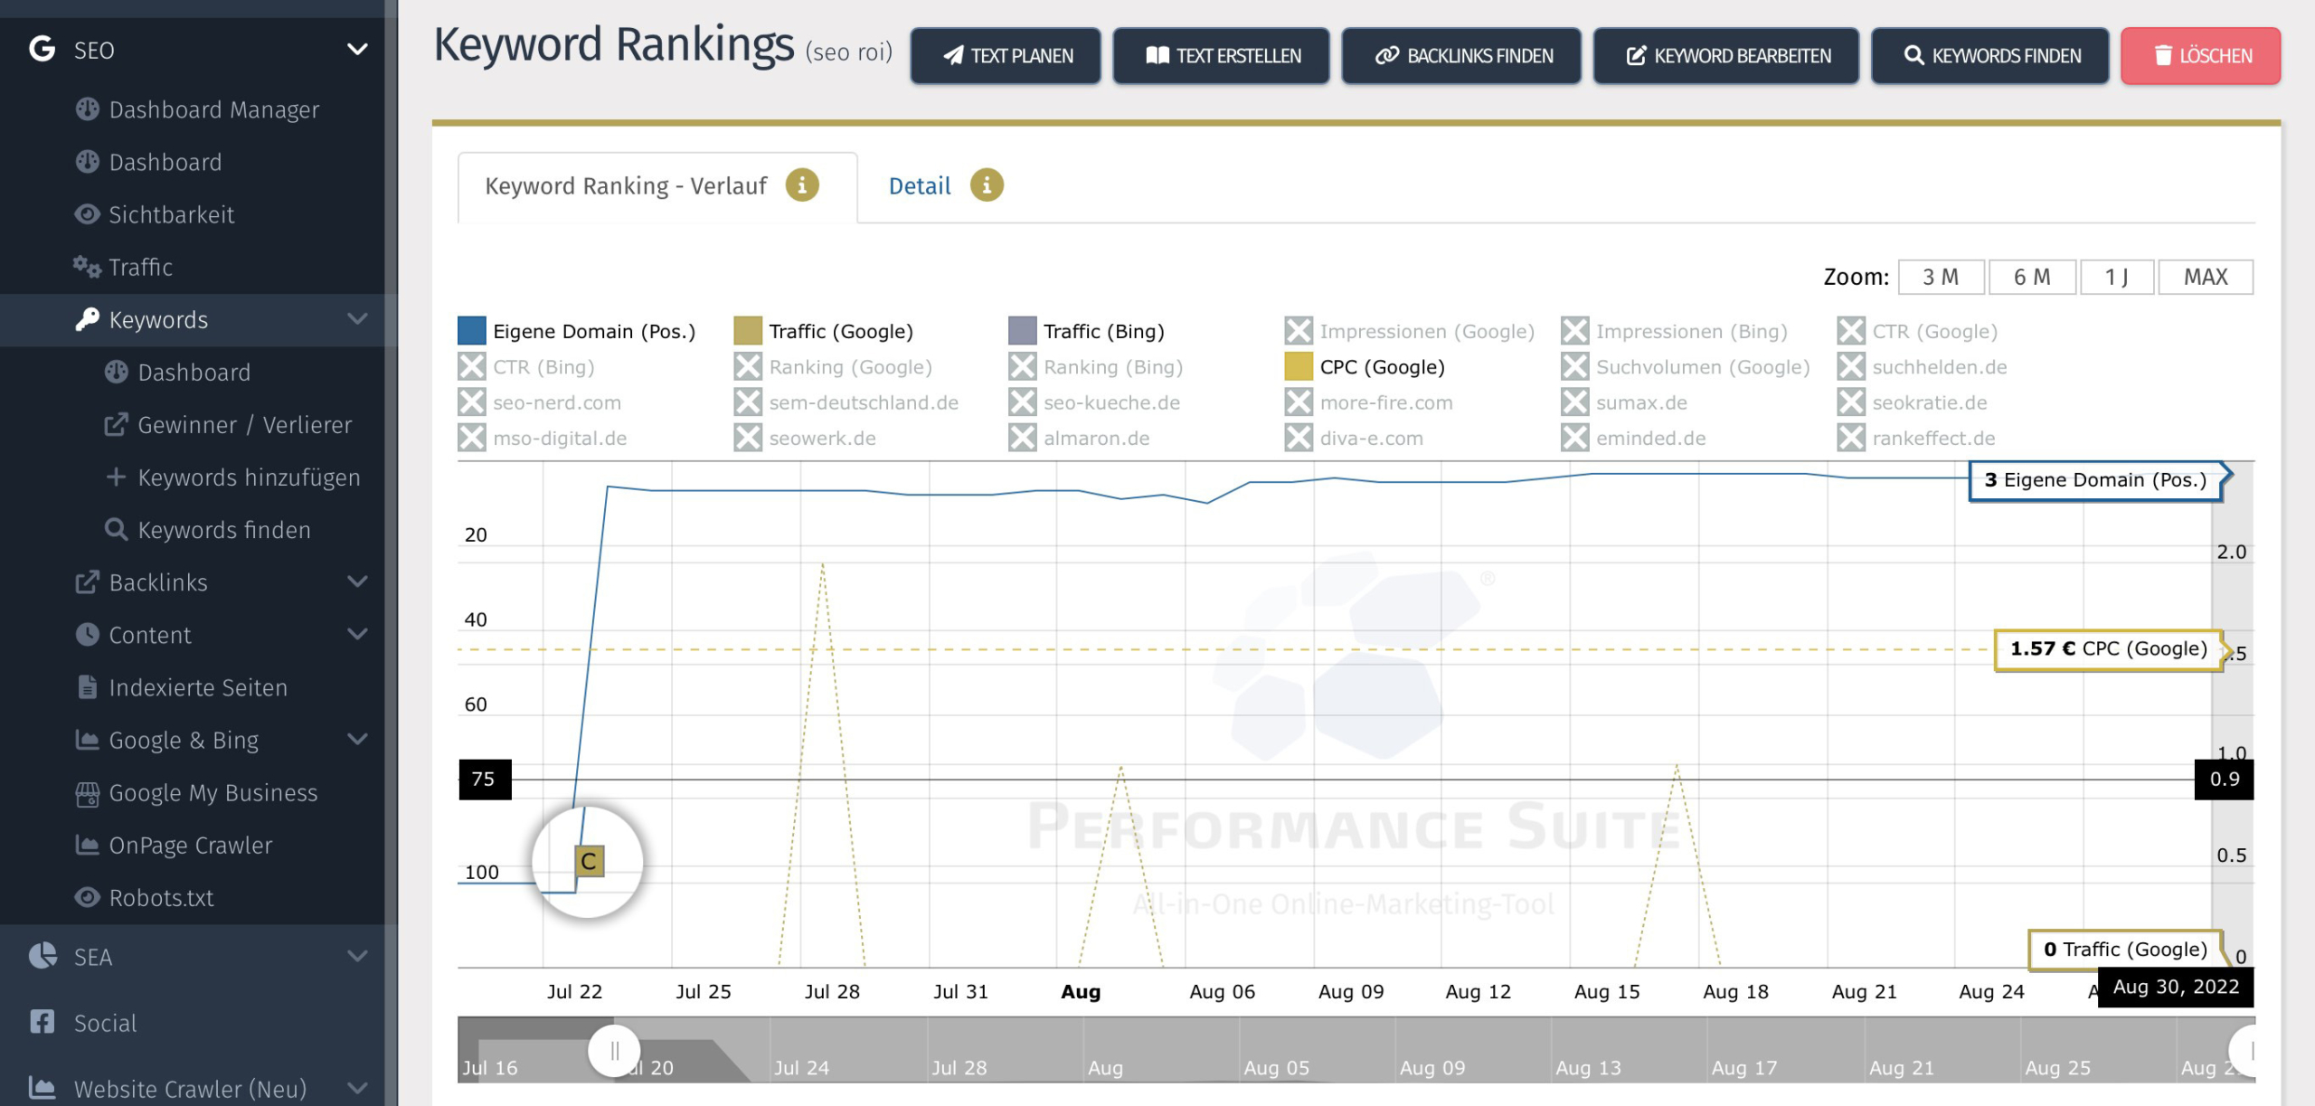Image resolution: width=2315 pixels, height=1106 pixels.
Task: Set the chart zoom to 6 M
Action: [x=2032, y=277]
